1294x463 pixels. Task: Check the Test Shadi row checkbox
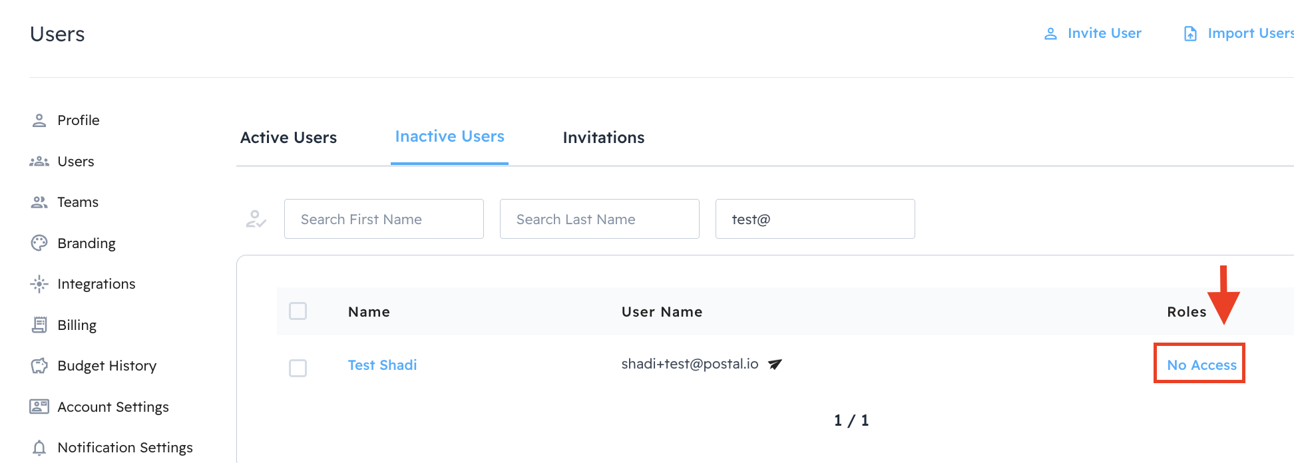298,368
